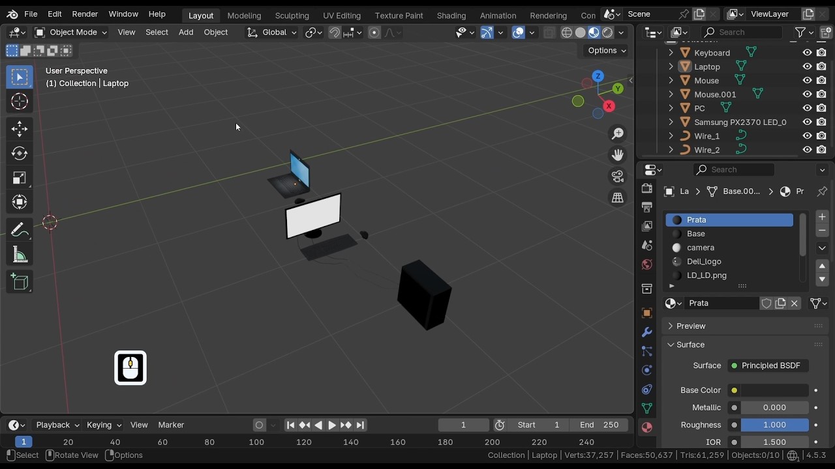Switch to the Shading workspace tab
The height and width of the screenshot is (469, 835).
(x=451, y=16)
